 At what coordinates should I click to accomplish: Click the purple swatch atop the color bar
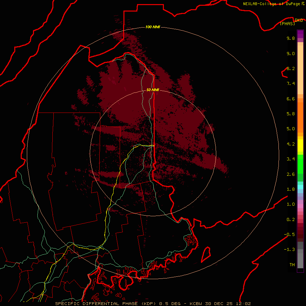tap(300, 34)
